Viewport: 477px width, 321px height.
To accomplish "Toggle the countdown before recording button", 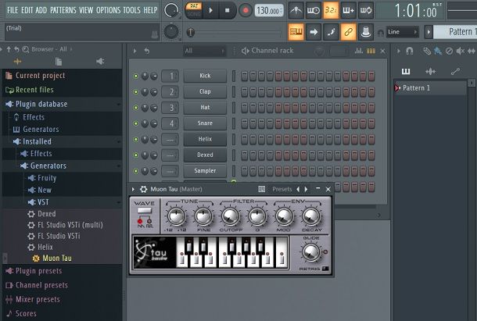I will pyautogui.click(x=331, y=10).
